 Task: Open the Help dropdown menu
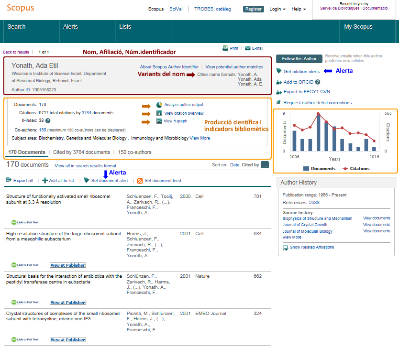(x=299, y=9)
